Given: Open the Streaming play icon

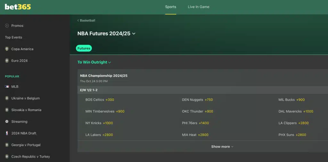Looking at the screenshot, I should [7, 121].
